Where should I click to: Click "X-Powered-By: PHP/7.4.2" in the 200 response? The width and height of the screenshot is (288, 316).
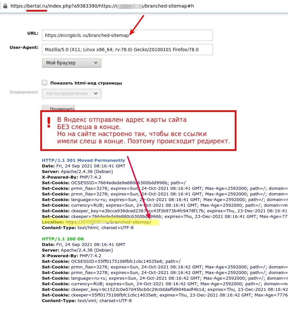(x=71, y=256)
